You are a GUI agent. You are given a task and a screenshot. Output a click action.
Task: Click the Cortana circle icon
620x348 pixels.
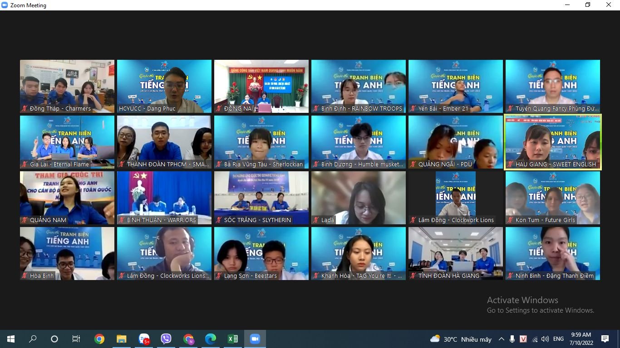coord(54,339)
